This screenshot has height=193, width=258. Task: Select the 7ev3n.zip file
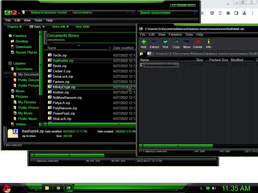pyautogui.click(x=59, y=55)
